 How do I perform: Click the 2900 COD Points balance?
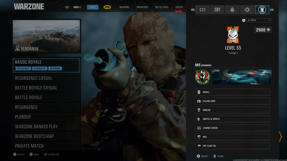[x=262, y=30]
